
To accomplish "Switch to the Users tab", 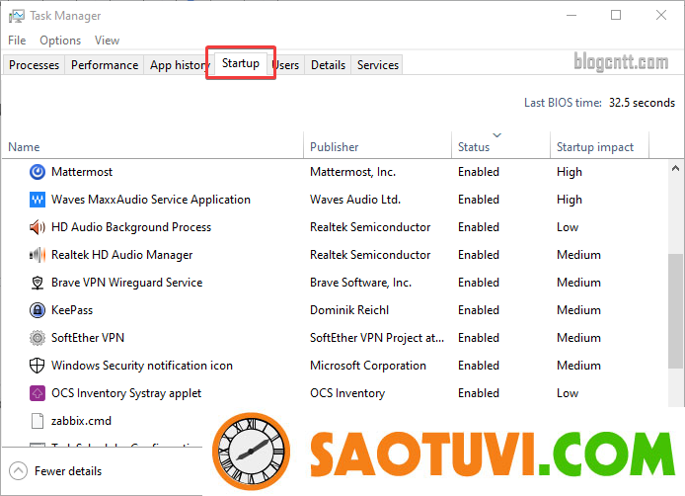I will [286, 65].
